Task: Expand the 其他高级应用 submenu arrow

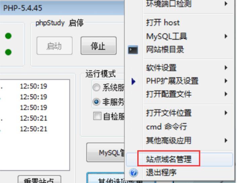Action: click(x=226, y=141)
